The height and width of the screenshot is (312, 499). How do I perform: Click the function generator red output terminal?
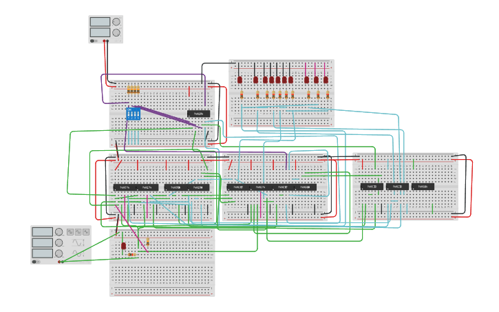click(x=59, y=262)
